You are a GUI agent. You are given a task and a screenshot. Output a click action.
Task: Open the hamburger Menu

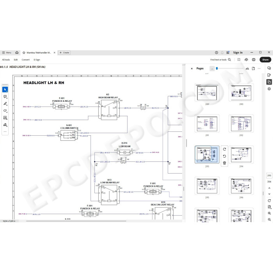pyautogui.click(x=7, y=53)
